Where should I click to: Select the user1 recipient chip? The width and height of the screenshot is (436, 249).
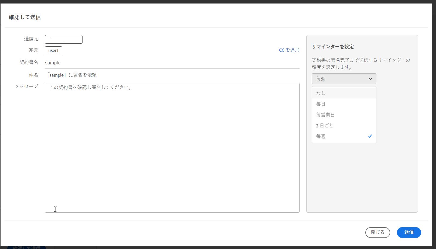pos(53,51)
